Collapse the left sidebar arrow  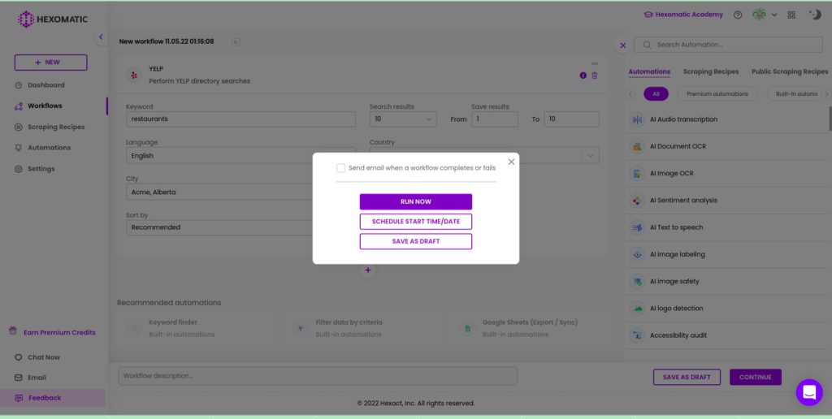coord(101,37)
